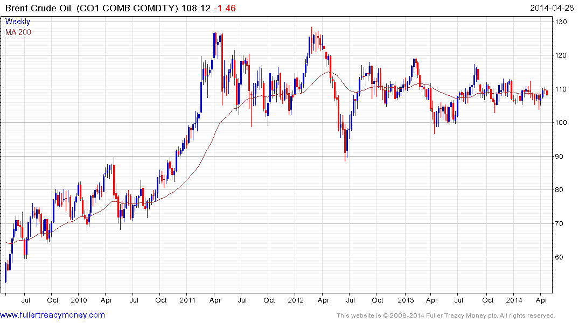Click the 'Weekly' interval label
This screenshot has width=579, height=323.
[18, 22]
